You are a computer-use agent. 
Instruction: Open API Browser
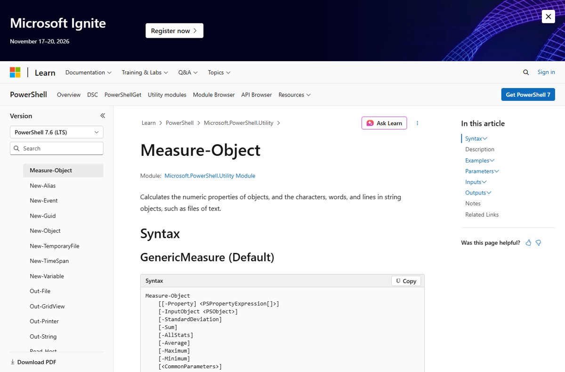(x=257, y=95)
